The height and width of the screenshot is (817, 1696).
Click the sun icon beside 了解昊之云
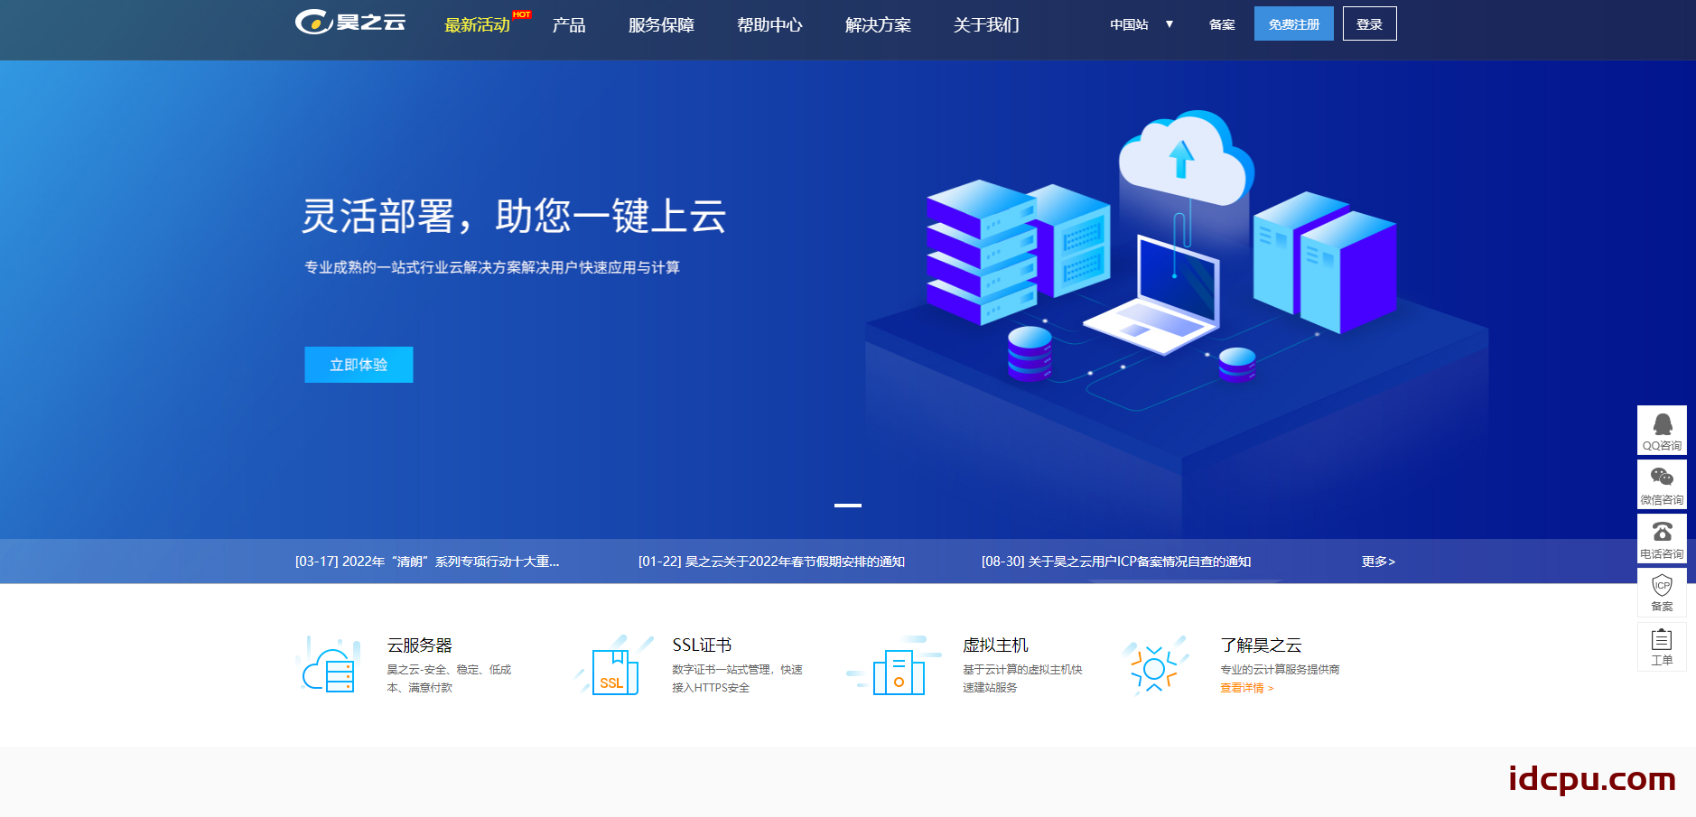1154,666
